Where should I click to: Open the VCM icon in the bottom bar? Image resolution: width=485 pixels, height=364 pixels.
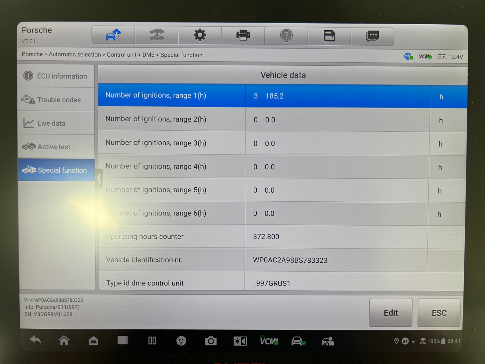[x=269, y=341]
